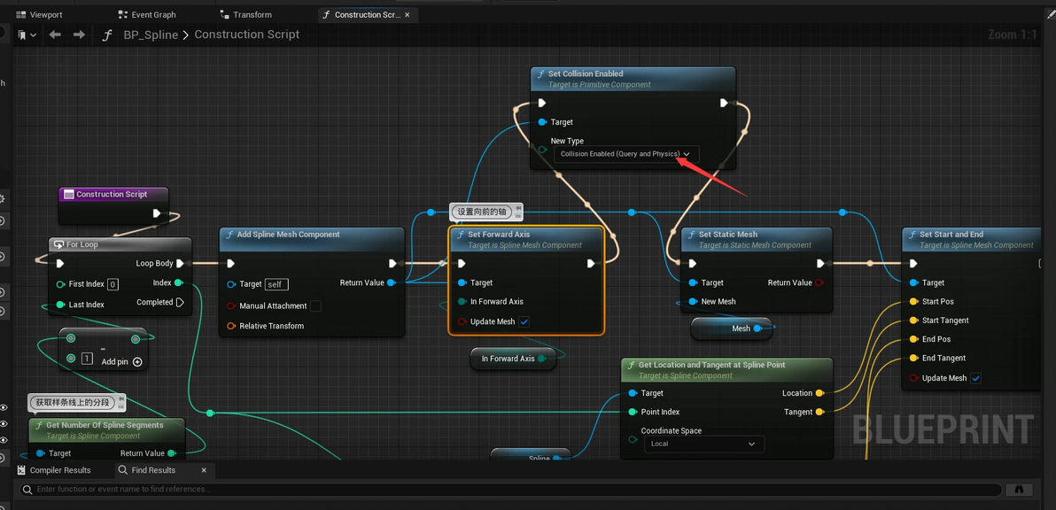
Task: Click Return Value pin of Add Spline Mesh
Action: point(392,283)
